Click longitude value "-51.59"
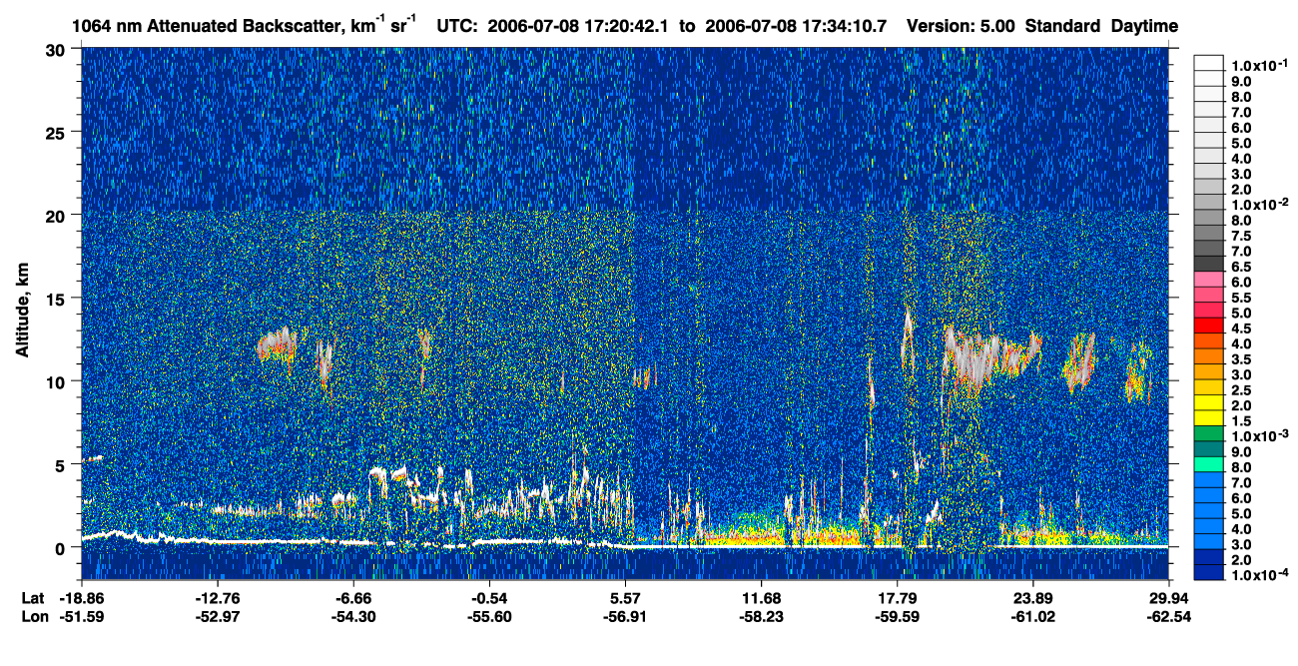The image size is (1298, 666). [x=81, y=616]
